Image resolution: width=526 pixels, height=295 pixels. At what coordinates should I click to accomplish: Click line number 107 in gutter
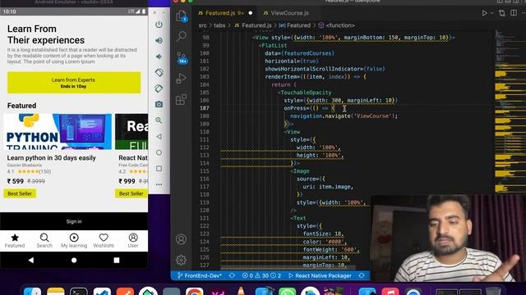pyautogui.click(x=205, y=108)
